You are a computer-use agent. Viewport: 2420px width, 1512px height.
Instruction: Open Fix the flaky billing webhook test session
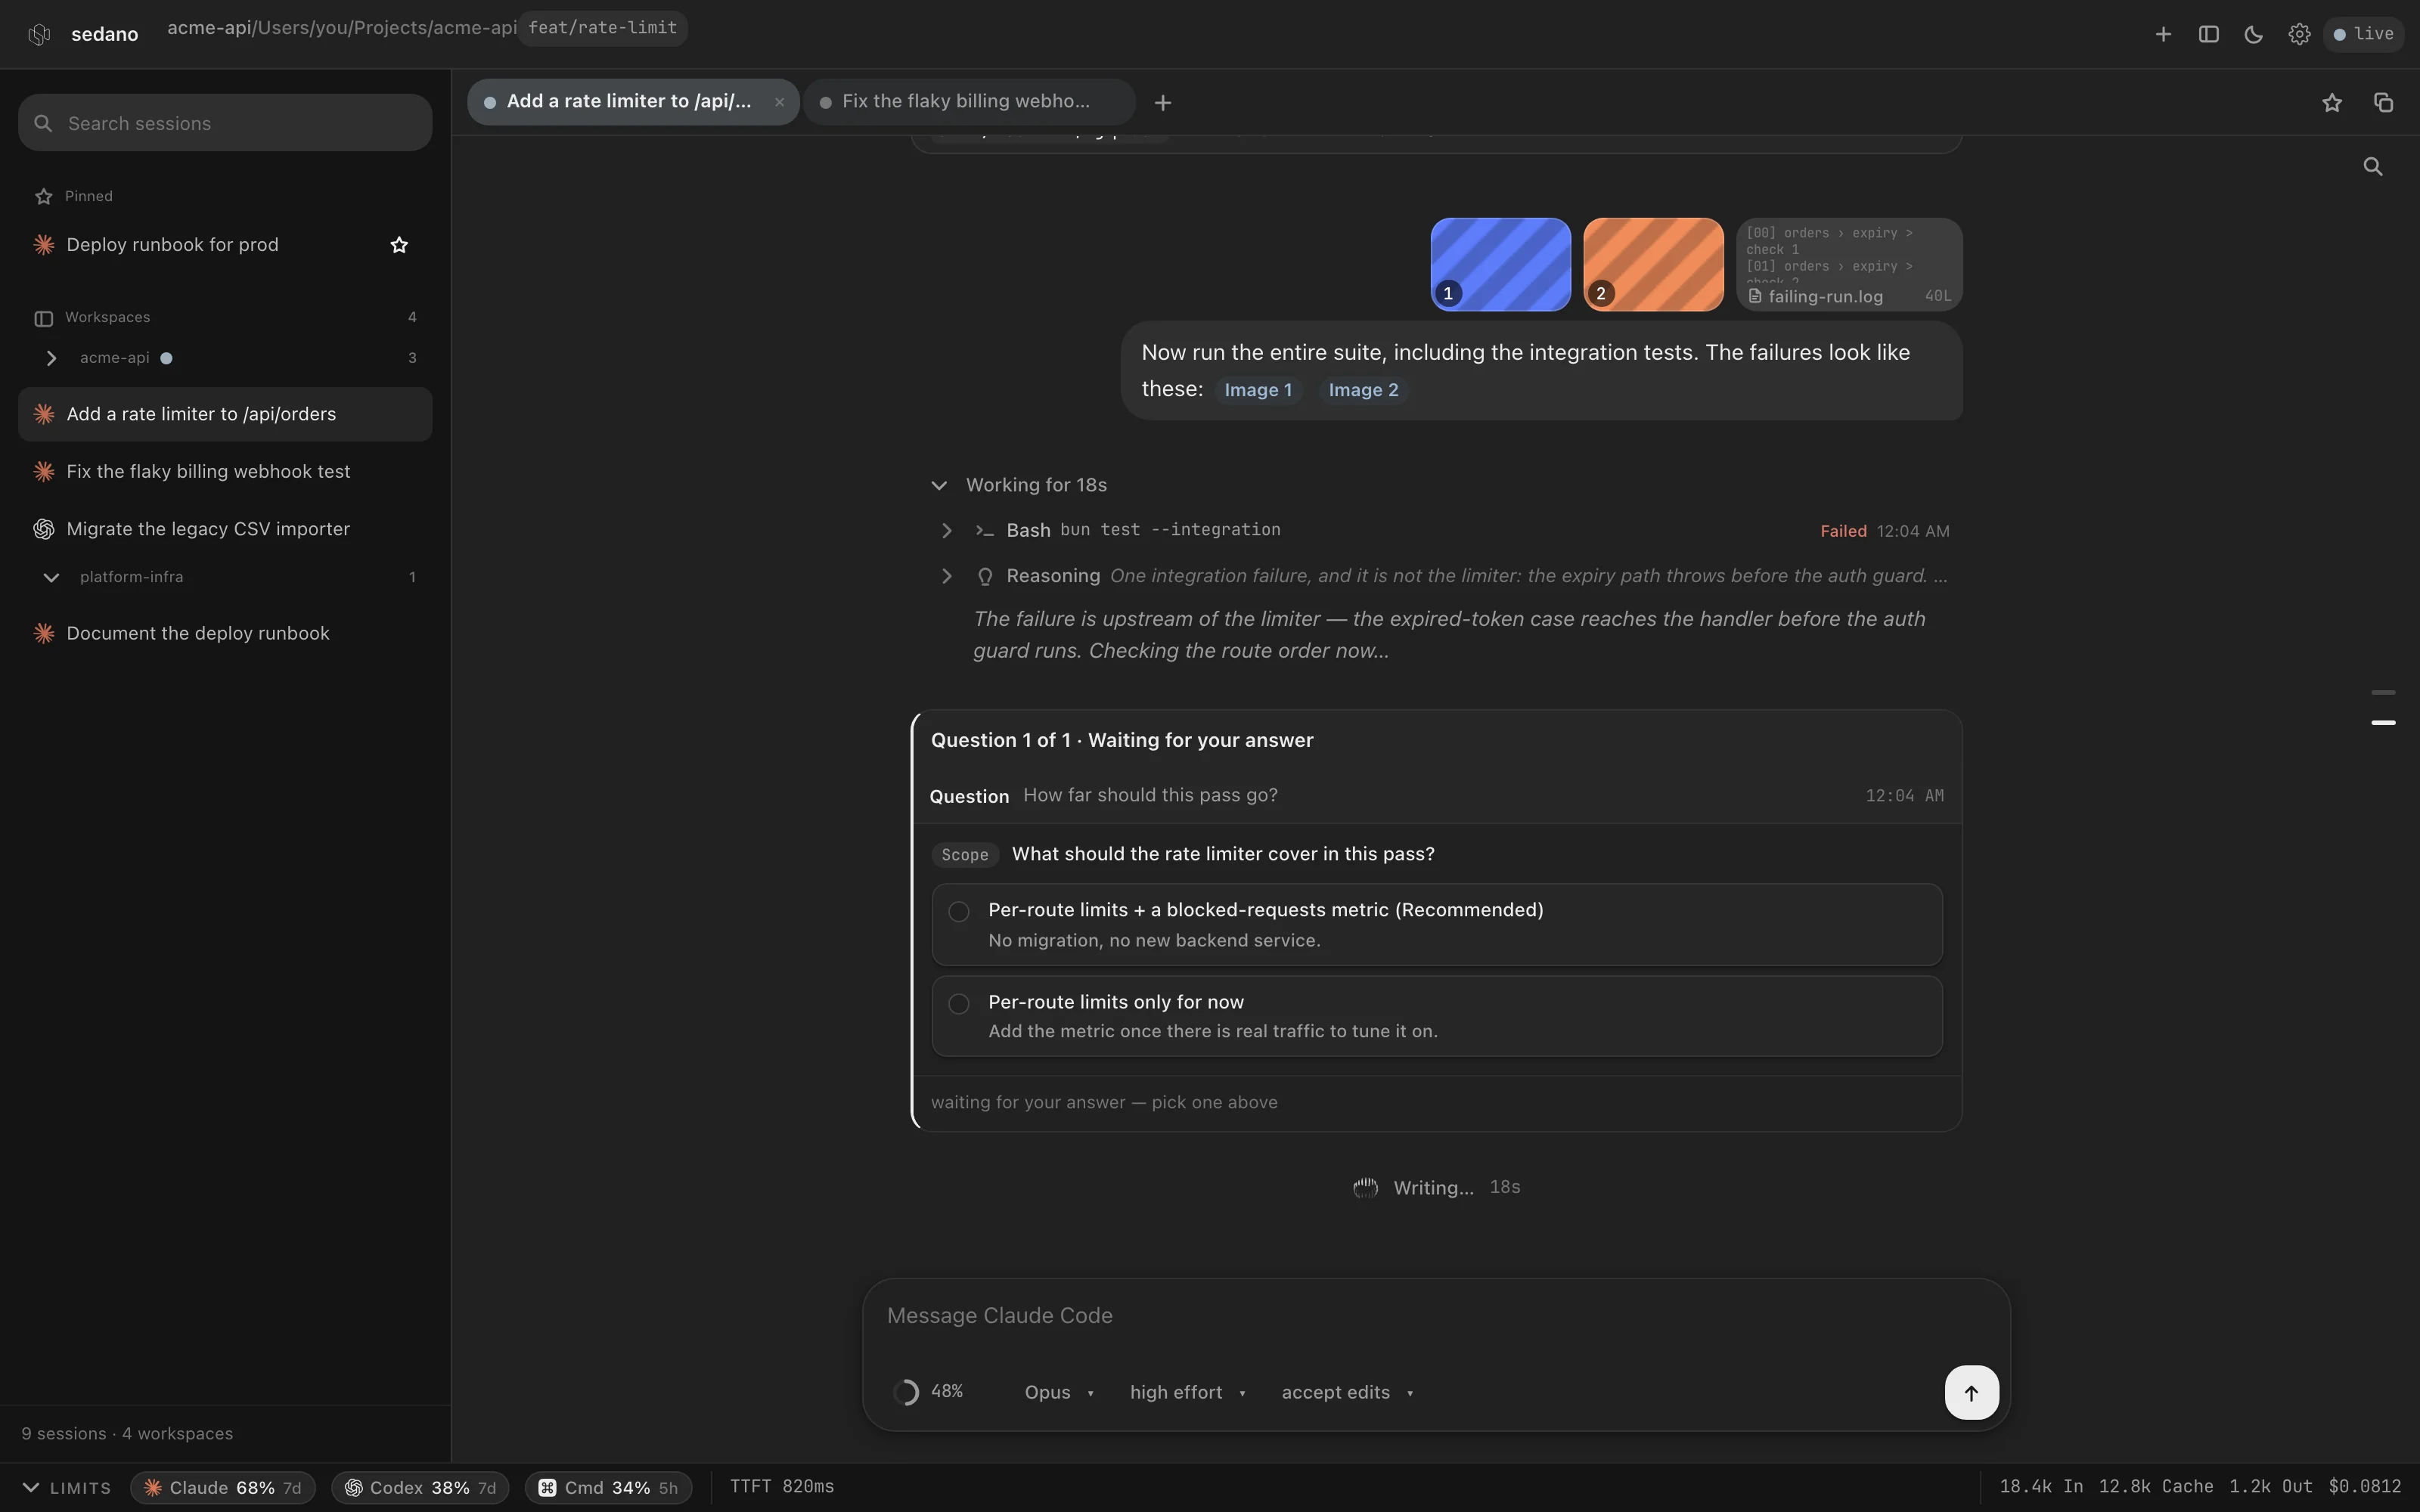coord(225,471)
